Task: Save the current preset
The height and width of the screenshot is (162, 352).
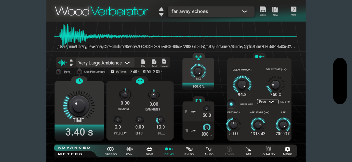Action: click(263, 11)
